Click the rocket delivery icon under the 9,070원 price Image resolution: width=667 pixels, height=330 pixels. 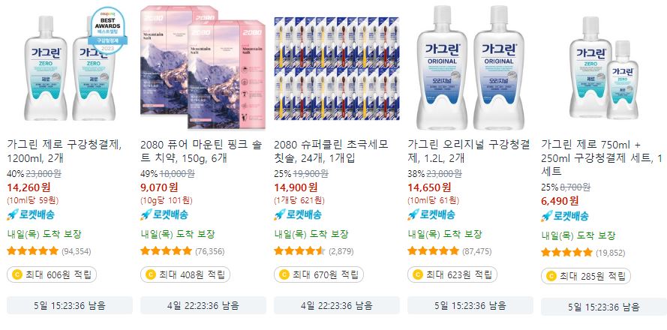tap(146, 214)
